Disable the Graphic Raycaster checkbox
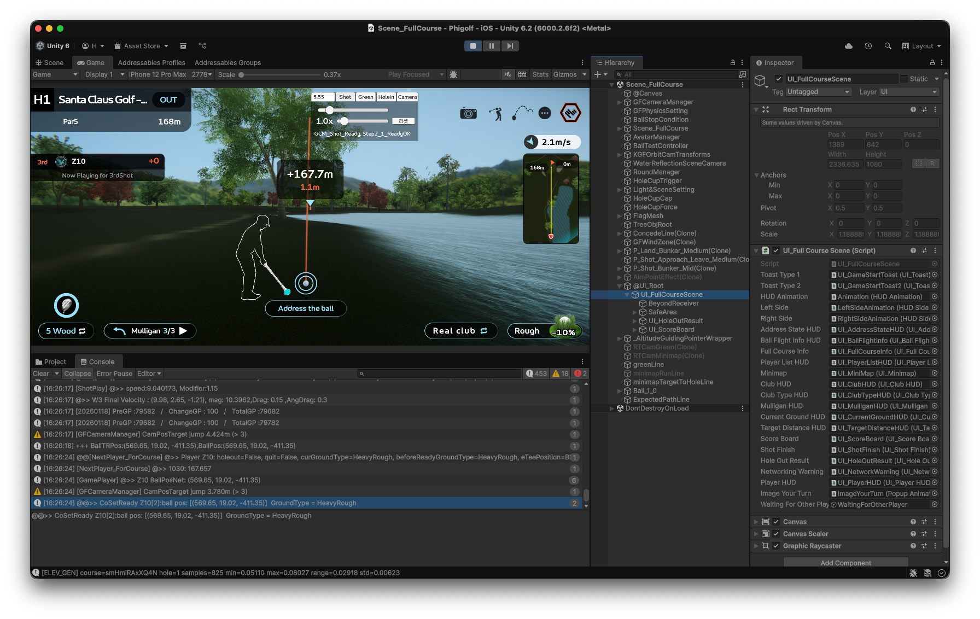The height and width of the screenshot is (619, 980). [x=776, y=546]
